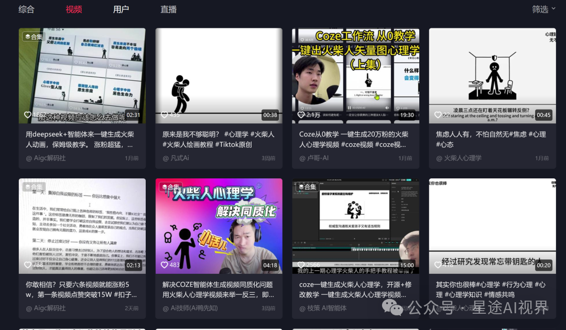Click the title 用deepseek+智能体来一键生成火柴人动画
The width and height of the screenshot is (566, 330).
tap(80, 139)
